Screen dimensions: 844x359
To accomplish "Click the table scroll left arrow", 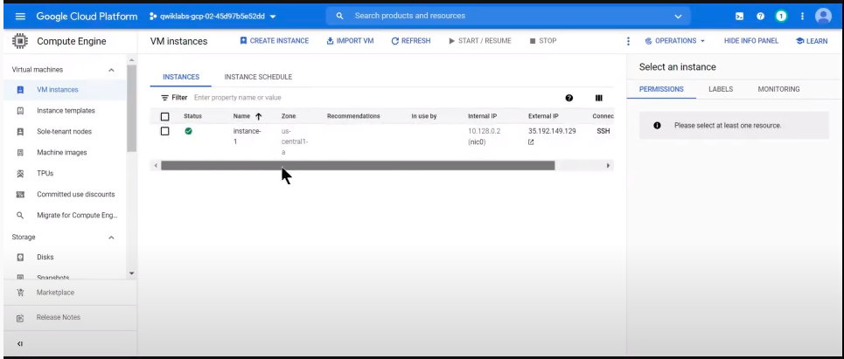I will click(x=156, y=166).
